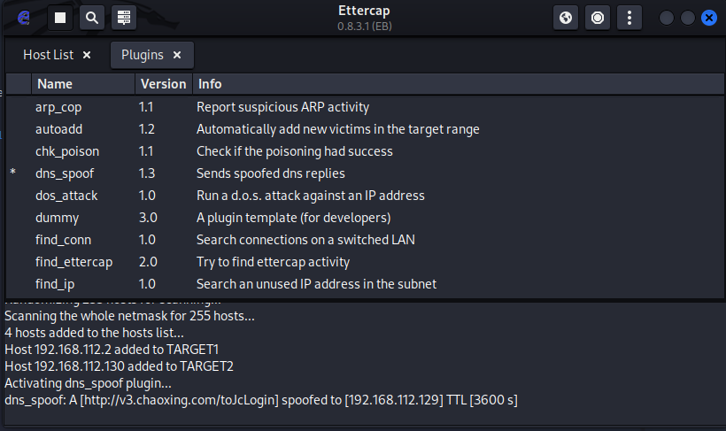Click the Ettercap logo icon
Viewport: 726px width, 431px height.
click(x=24, y=17)
